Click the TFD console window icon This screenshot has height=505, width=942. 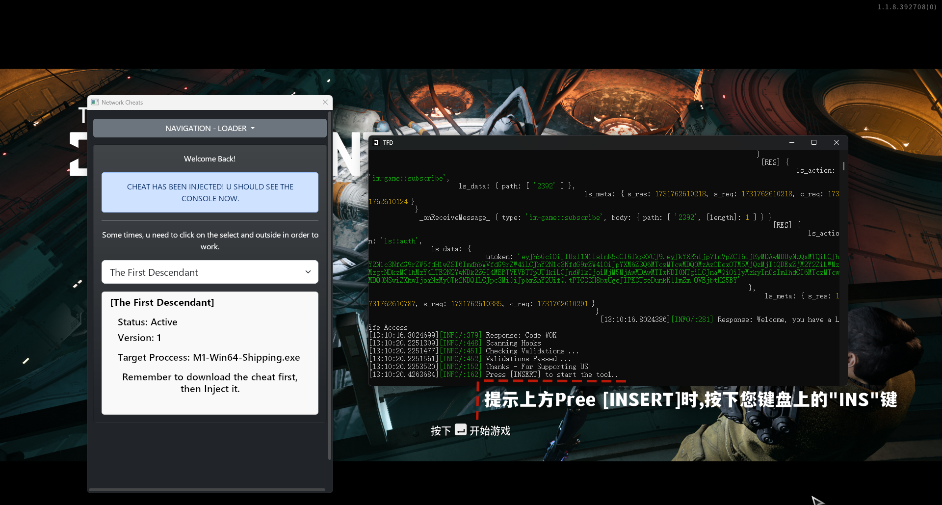[376, 142]
